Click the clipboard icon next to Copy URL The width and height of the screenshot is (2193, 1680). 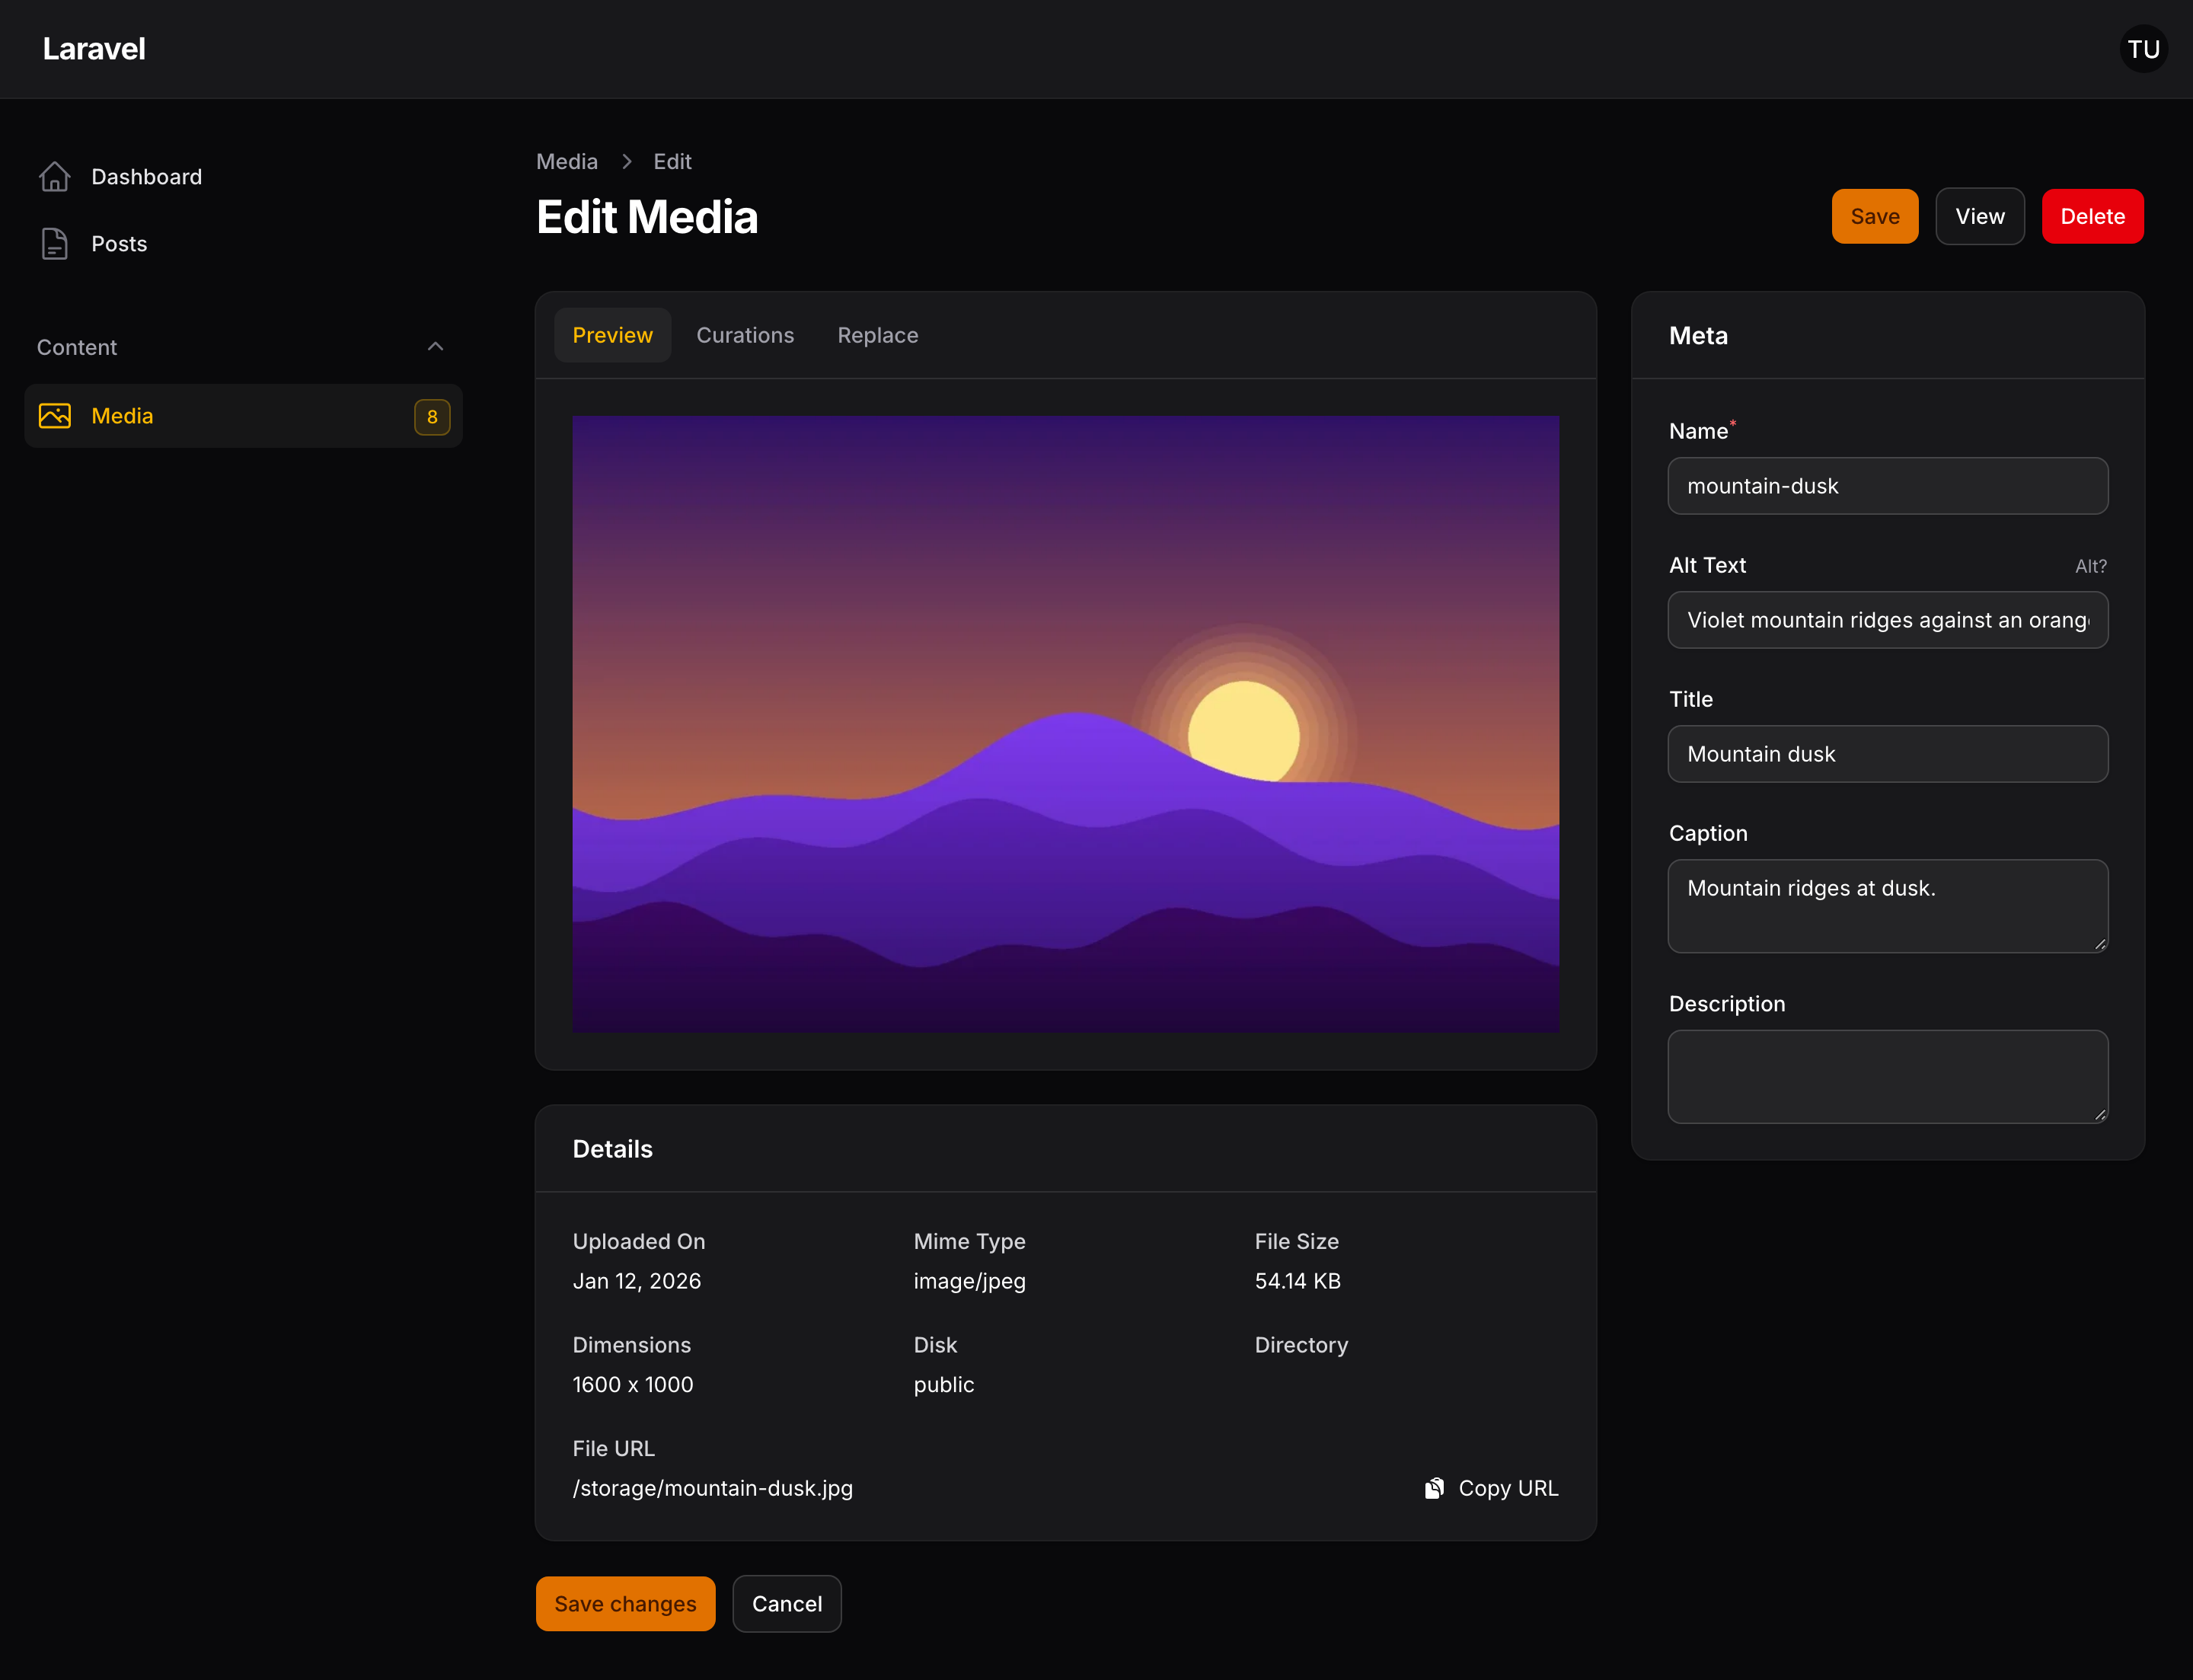click(x=1434, y=1488)
